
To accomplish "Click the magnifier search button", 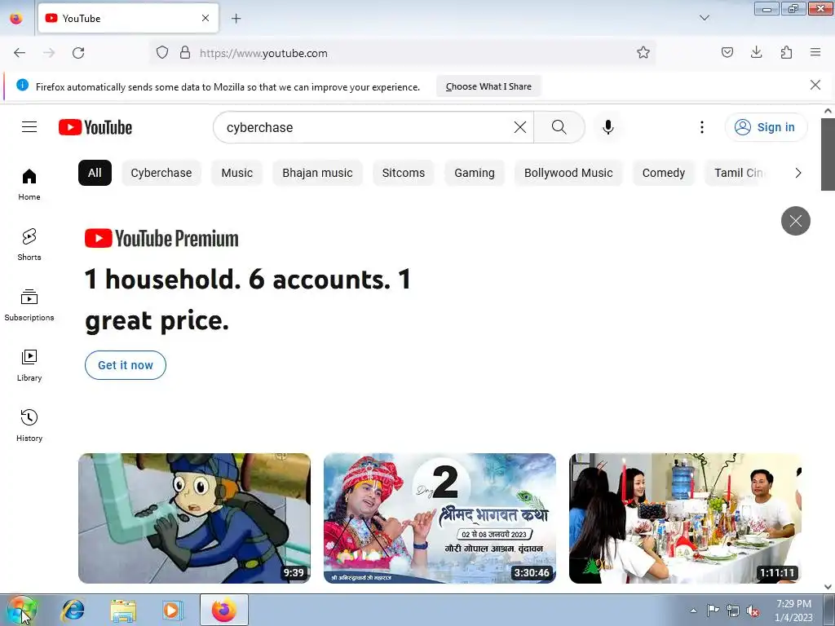I will (559, 127).
